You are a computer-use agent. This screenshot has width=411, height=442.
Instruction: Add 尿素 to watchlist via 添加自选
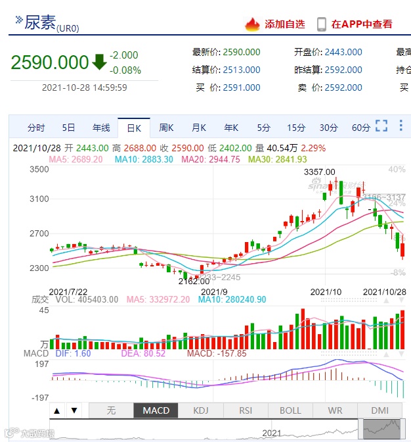pos(285,24)
